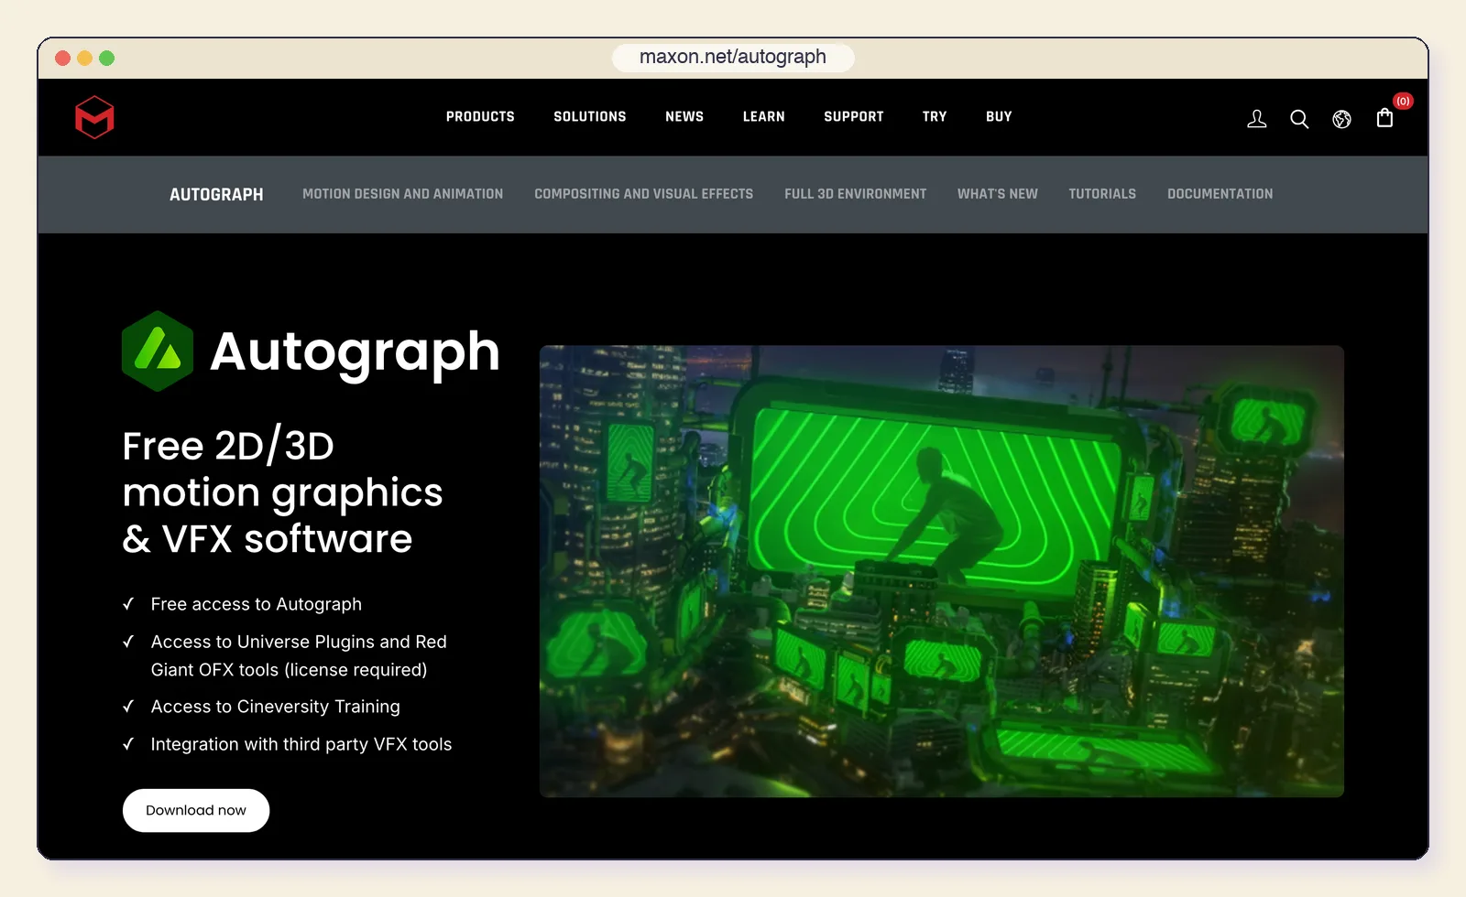Maximize the window with the green button

107,58
